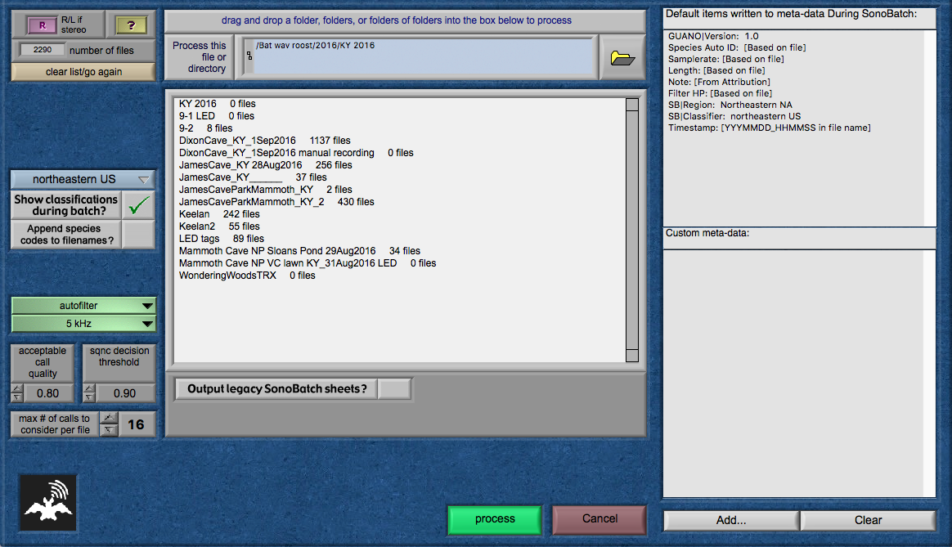Expand the autofilter dropdown
Viewport: 952px width, 547px height.
point(83,306)
